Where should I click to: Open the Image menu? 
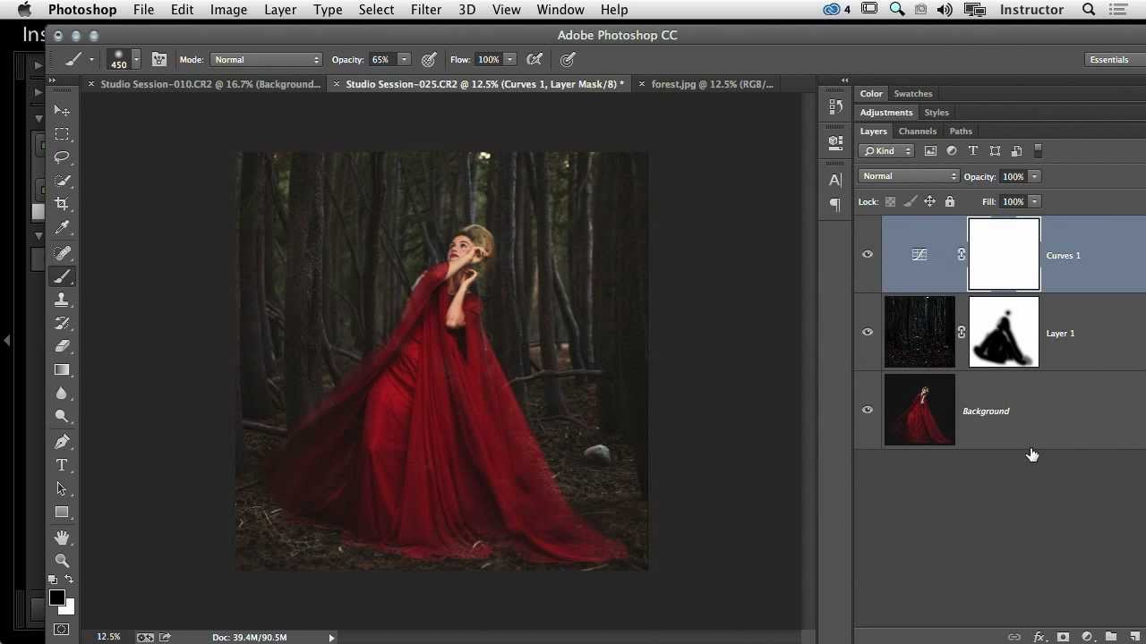tap(228, 10)
